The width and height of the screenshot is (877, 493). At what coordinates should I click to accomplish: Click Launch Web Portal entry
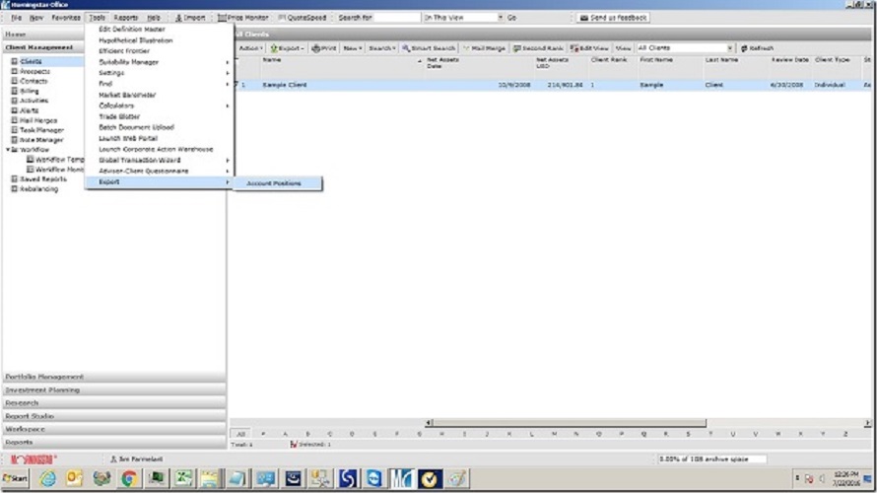tap(128, 138)
